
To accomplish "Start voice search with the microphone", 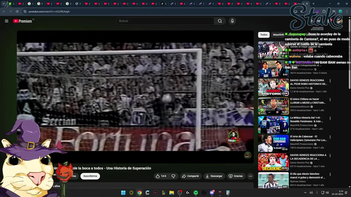I will click(x=232, y=21).
